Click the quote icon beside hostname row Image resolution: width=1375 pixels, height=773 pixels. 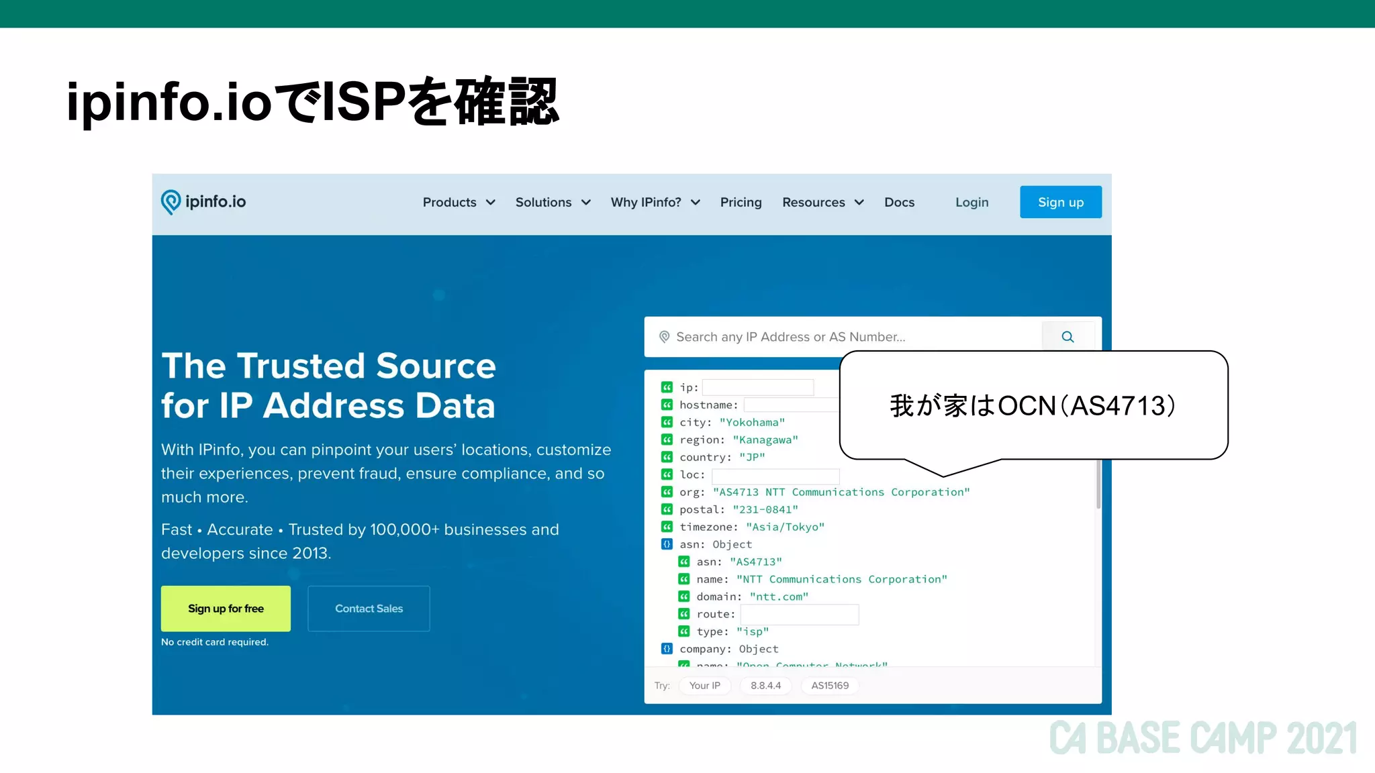click(x=667, y=405)
